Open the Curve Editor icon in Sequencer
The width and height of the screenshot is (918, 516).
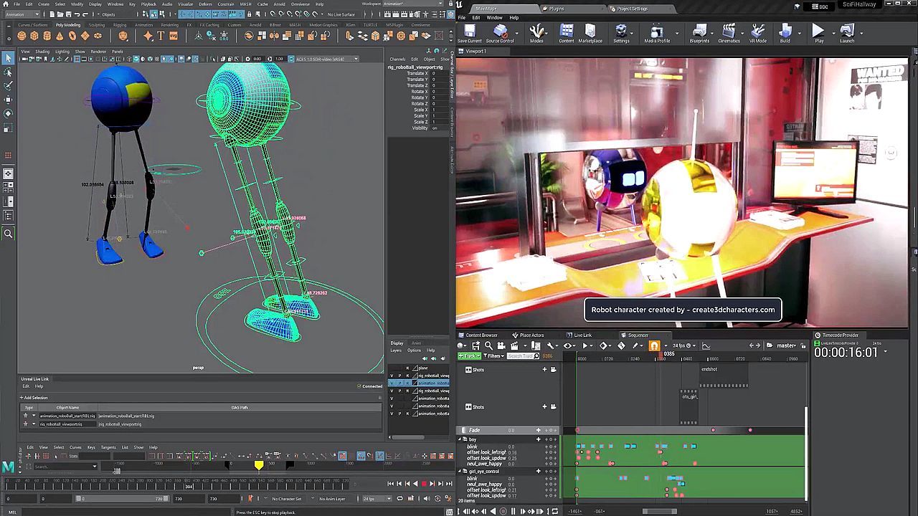pos(706,345)
